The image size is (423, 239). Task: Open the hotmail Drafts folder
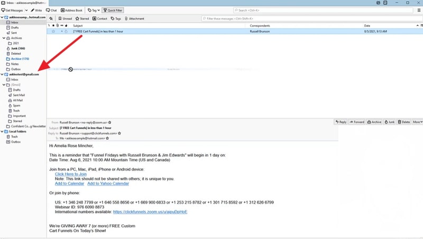[15, 27]
